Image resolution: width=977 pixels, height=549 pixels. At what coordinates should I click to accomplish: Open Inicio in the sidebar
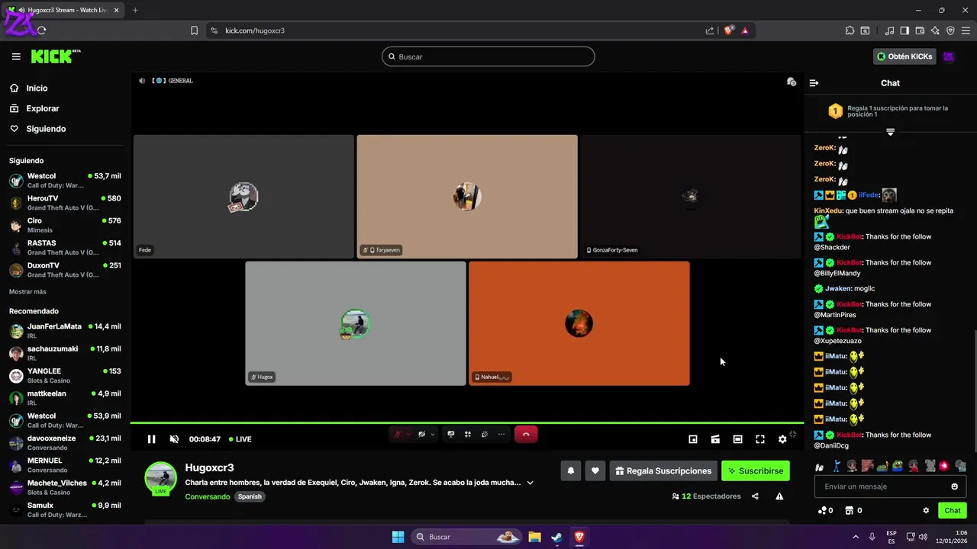point(28,88)
